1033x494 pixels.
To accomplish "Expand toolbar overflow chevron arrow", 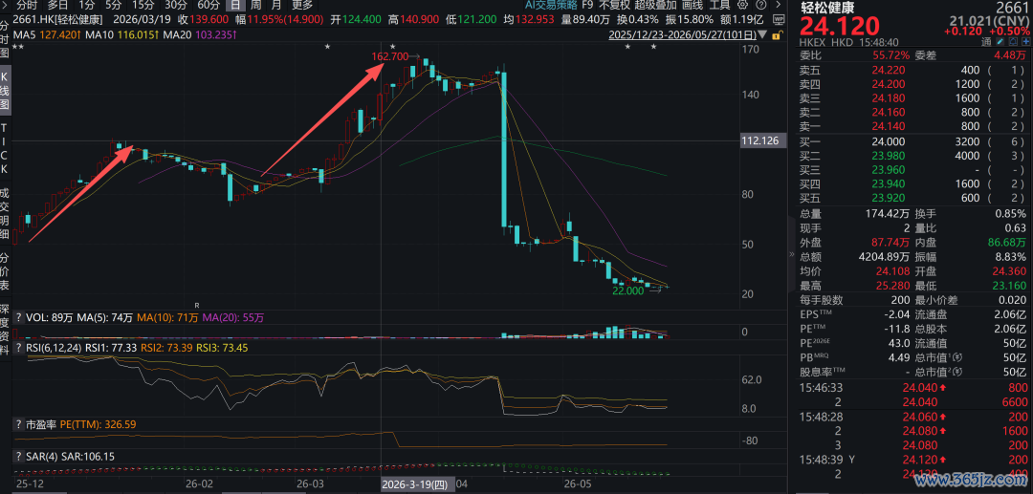I will tap(778, 5).
